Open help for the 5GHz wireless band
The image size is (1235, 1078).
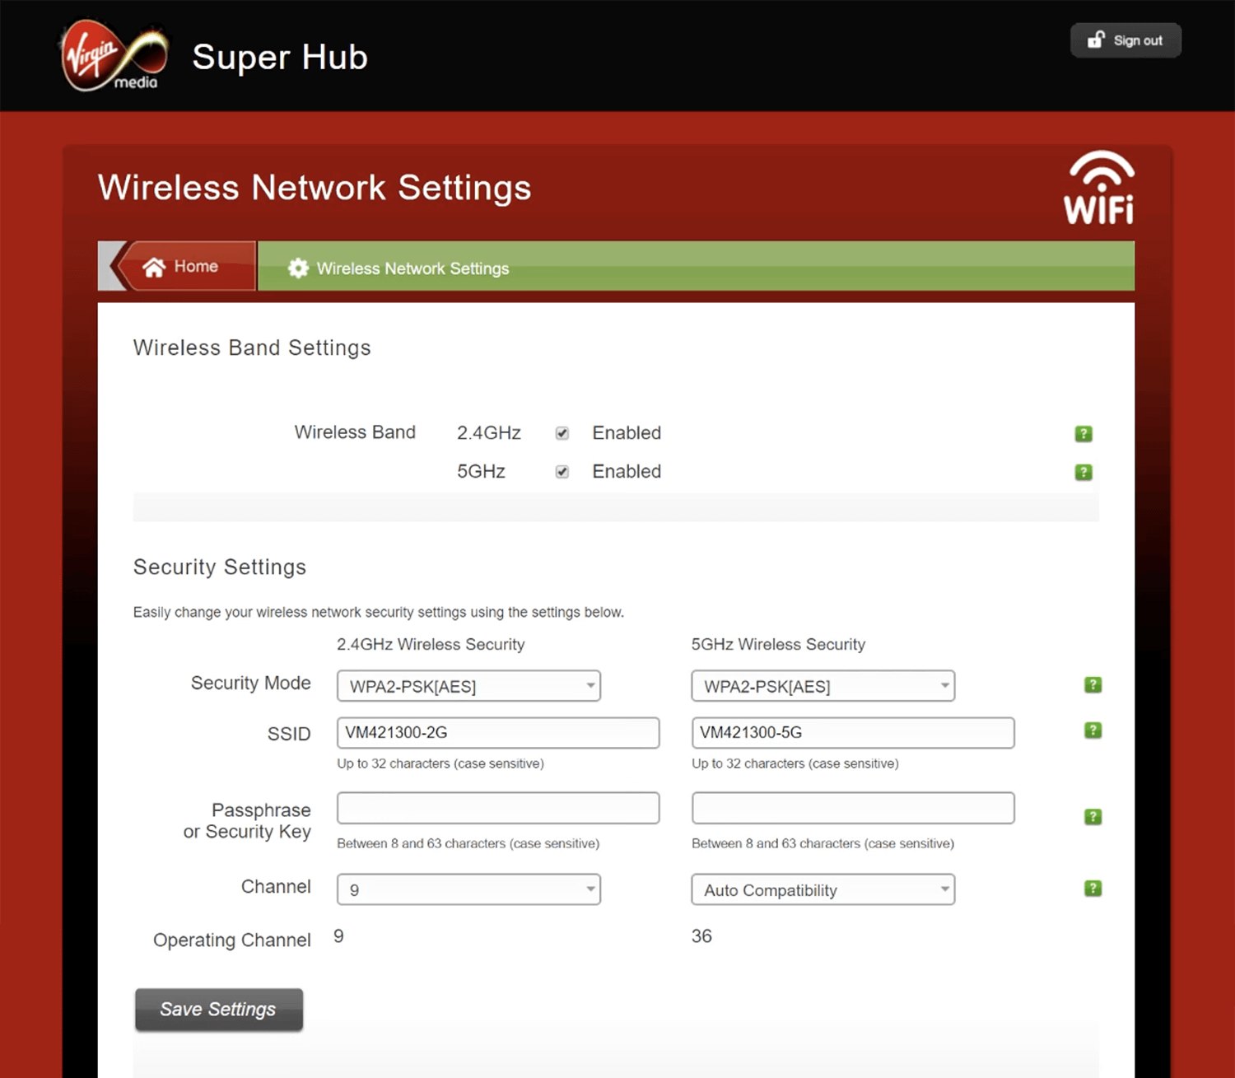pyautogui.click(x=1084, y=472)
